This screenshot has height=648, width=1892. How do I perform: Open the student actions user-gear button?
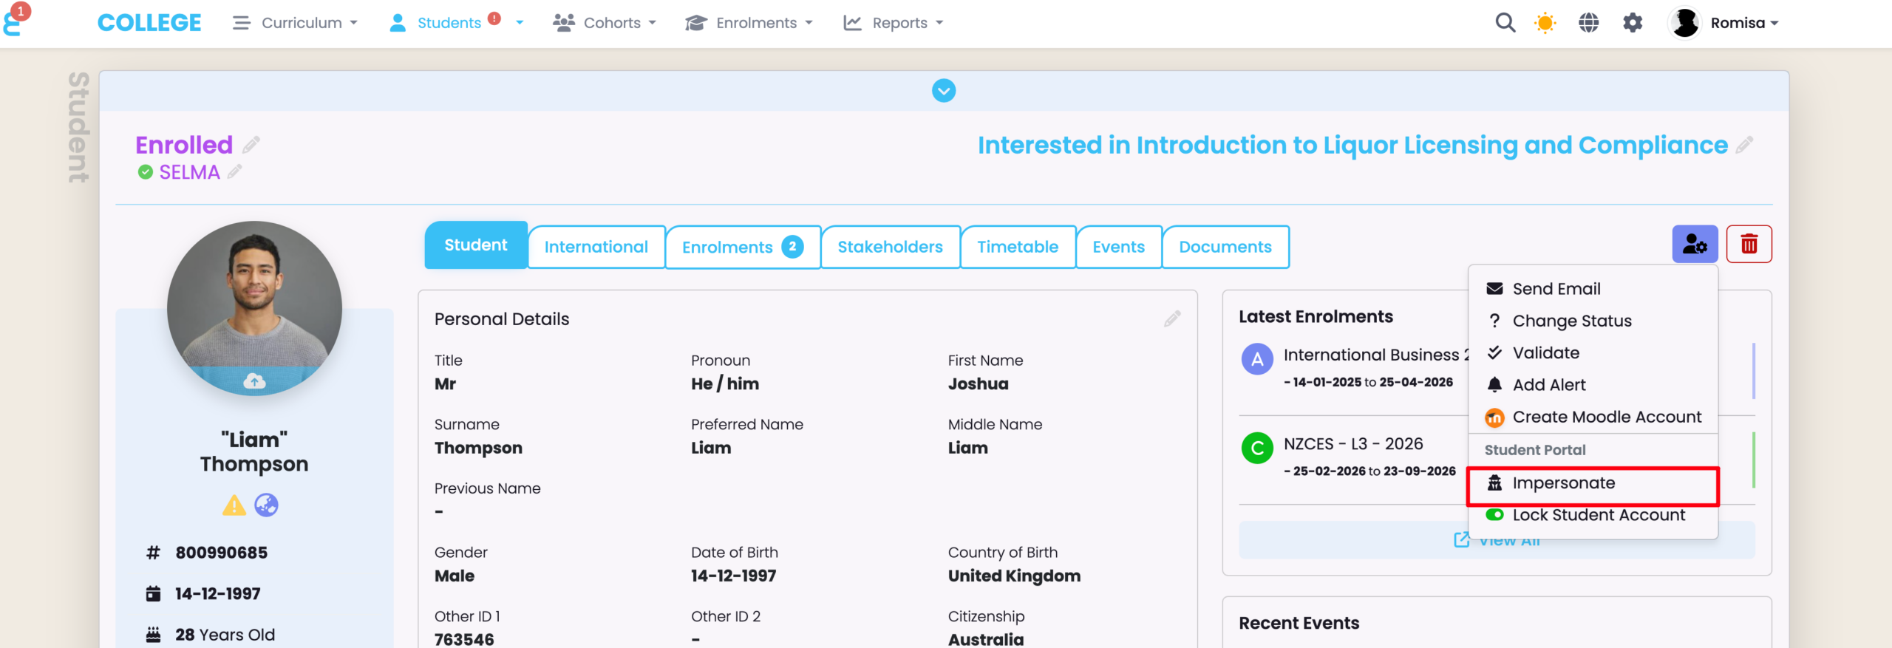[x=1695, y=244]
